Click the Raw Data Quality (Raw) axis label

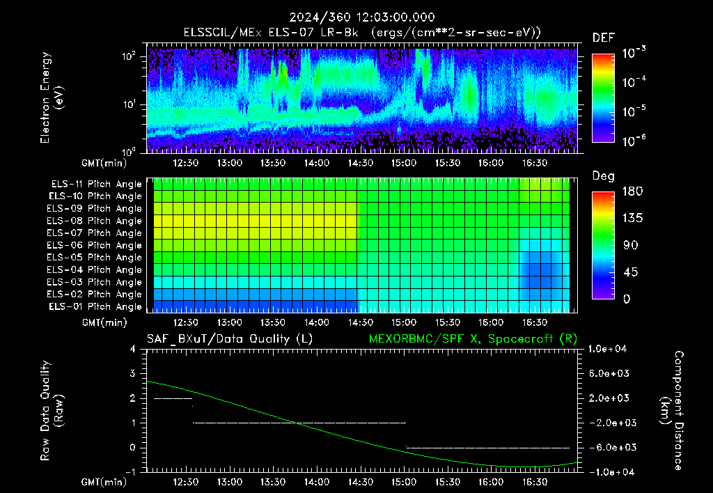(52, 411)
